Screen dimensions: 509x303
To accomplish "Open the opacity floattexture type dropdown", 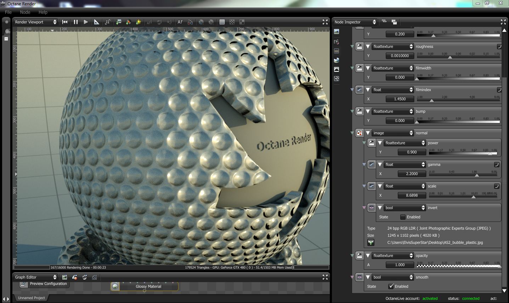I will (393, 256).
